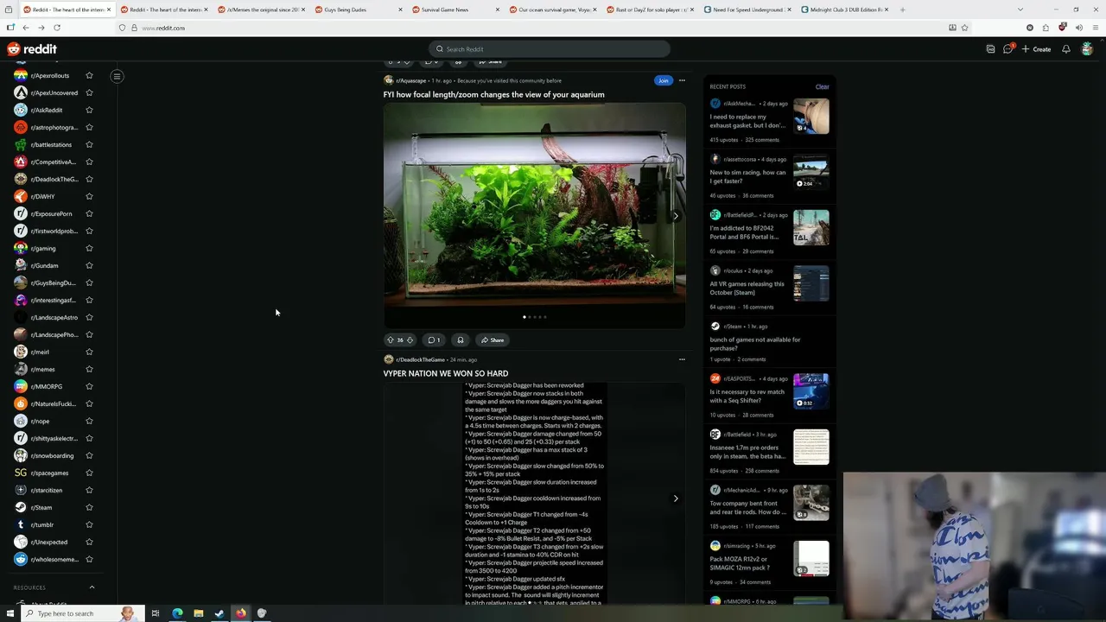The image size is (1106, 622).
Task: Open r/snowboarding in sidebar
Action: point(52,455)
